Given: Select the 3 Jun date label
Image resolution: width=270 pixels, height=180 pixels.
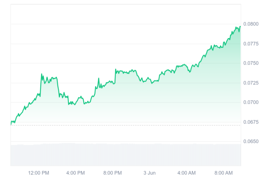Looking at the screenshot, I should point(150,173).
